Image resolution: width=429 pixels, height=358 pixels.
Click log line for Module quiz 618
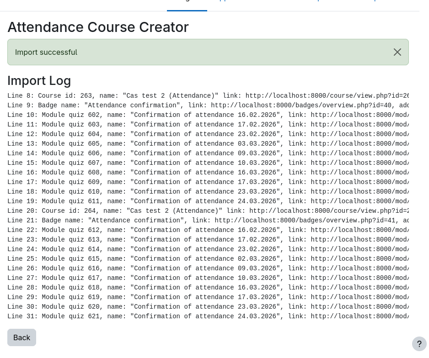point(208,287)
